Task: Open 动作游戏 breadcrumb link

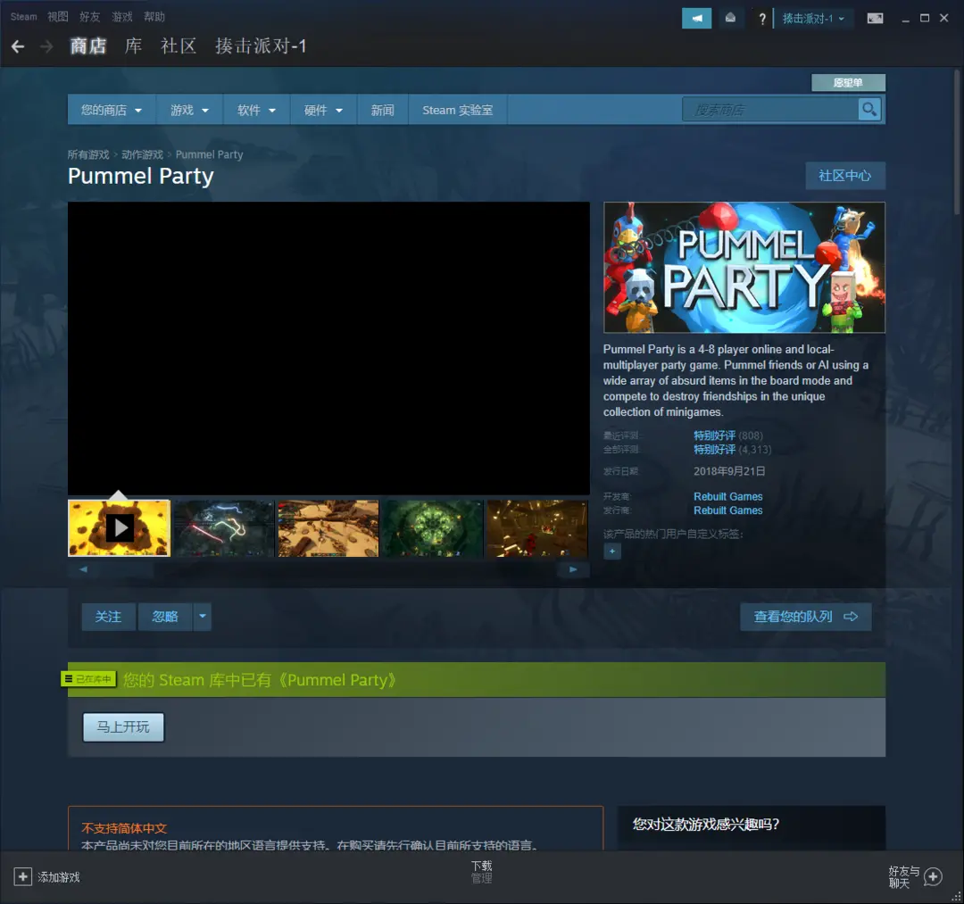Action: coord(142,155)
